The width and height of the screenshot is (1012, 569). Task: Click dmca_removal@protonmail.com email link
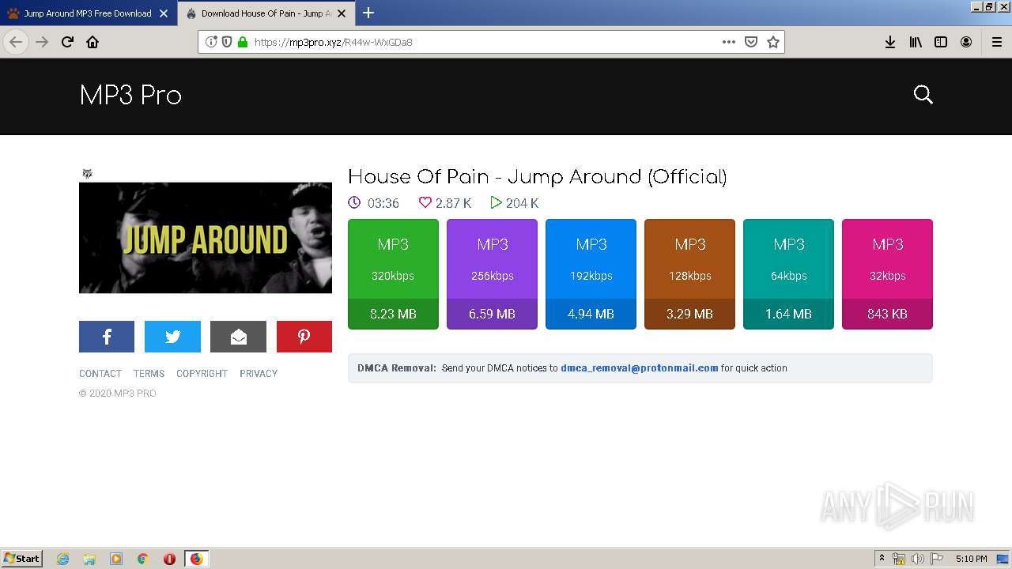tap(640, 368)
